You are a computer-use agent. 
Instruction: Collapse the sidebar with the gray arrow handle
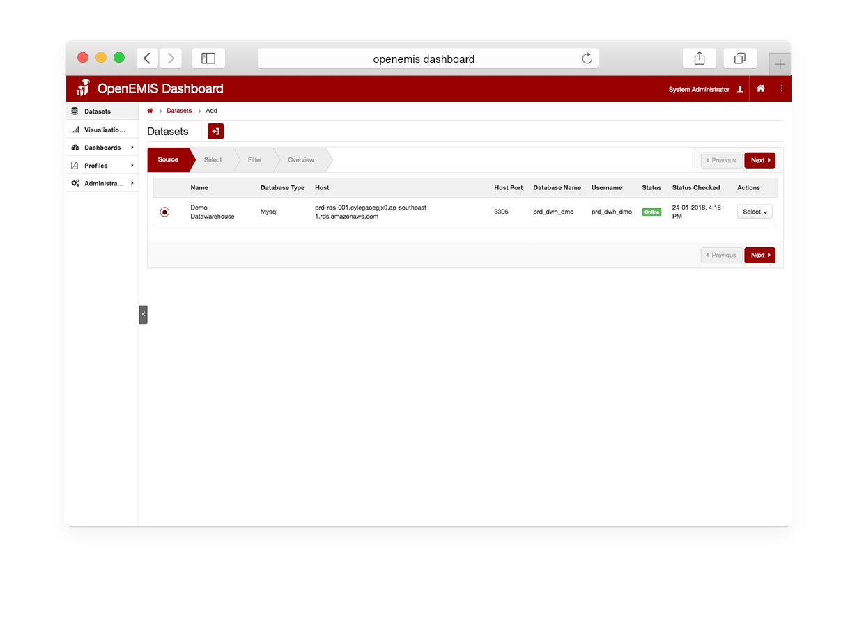coord(143,315)
